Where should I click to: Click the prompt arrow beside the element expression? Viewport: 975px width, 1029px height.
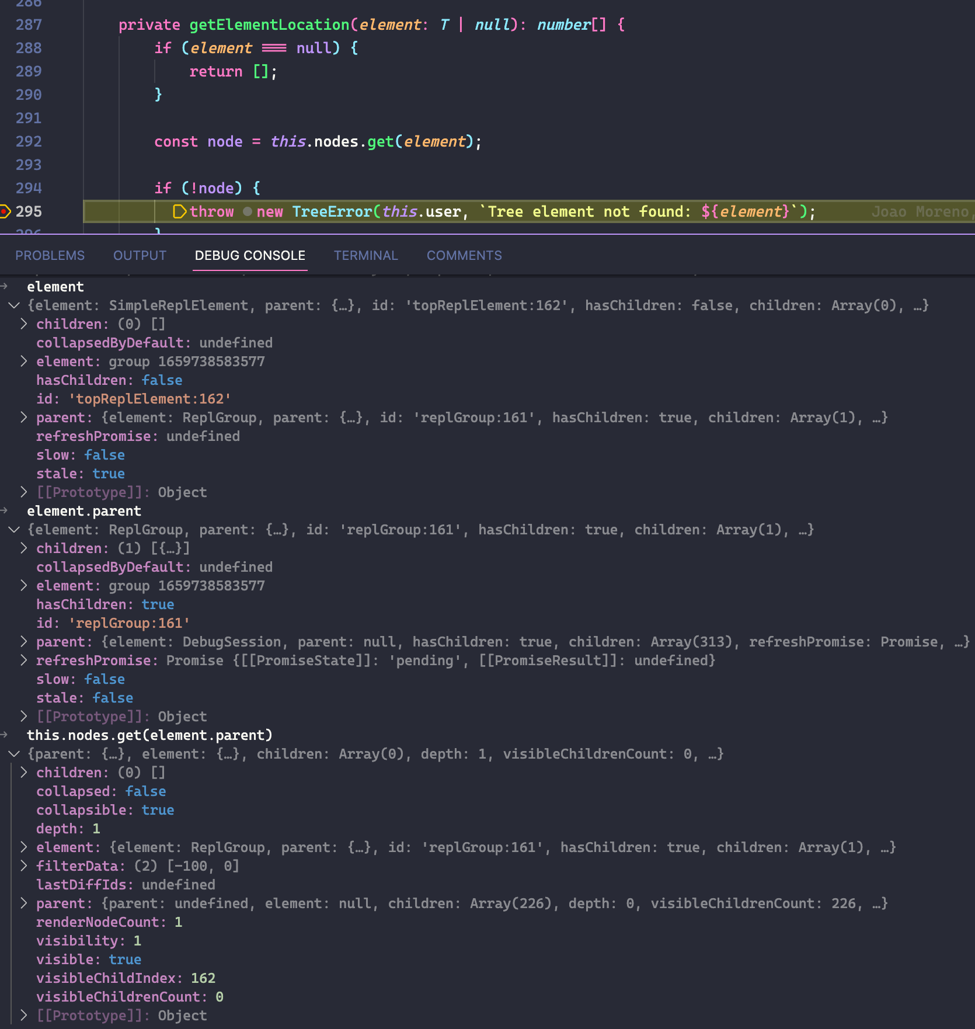pos(5,287)
